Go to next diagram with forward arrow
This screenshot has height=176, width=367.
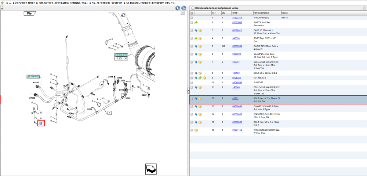coord(183,8)
